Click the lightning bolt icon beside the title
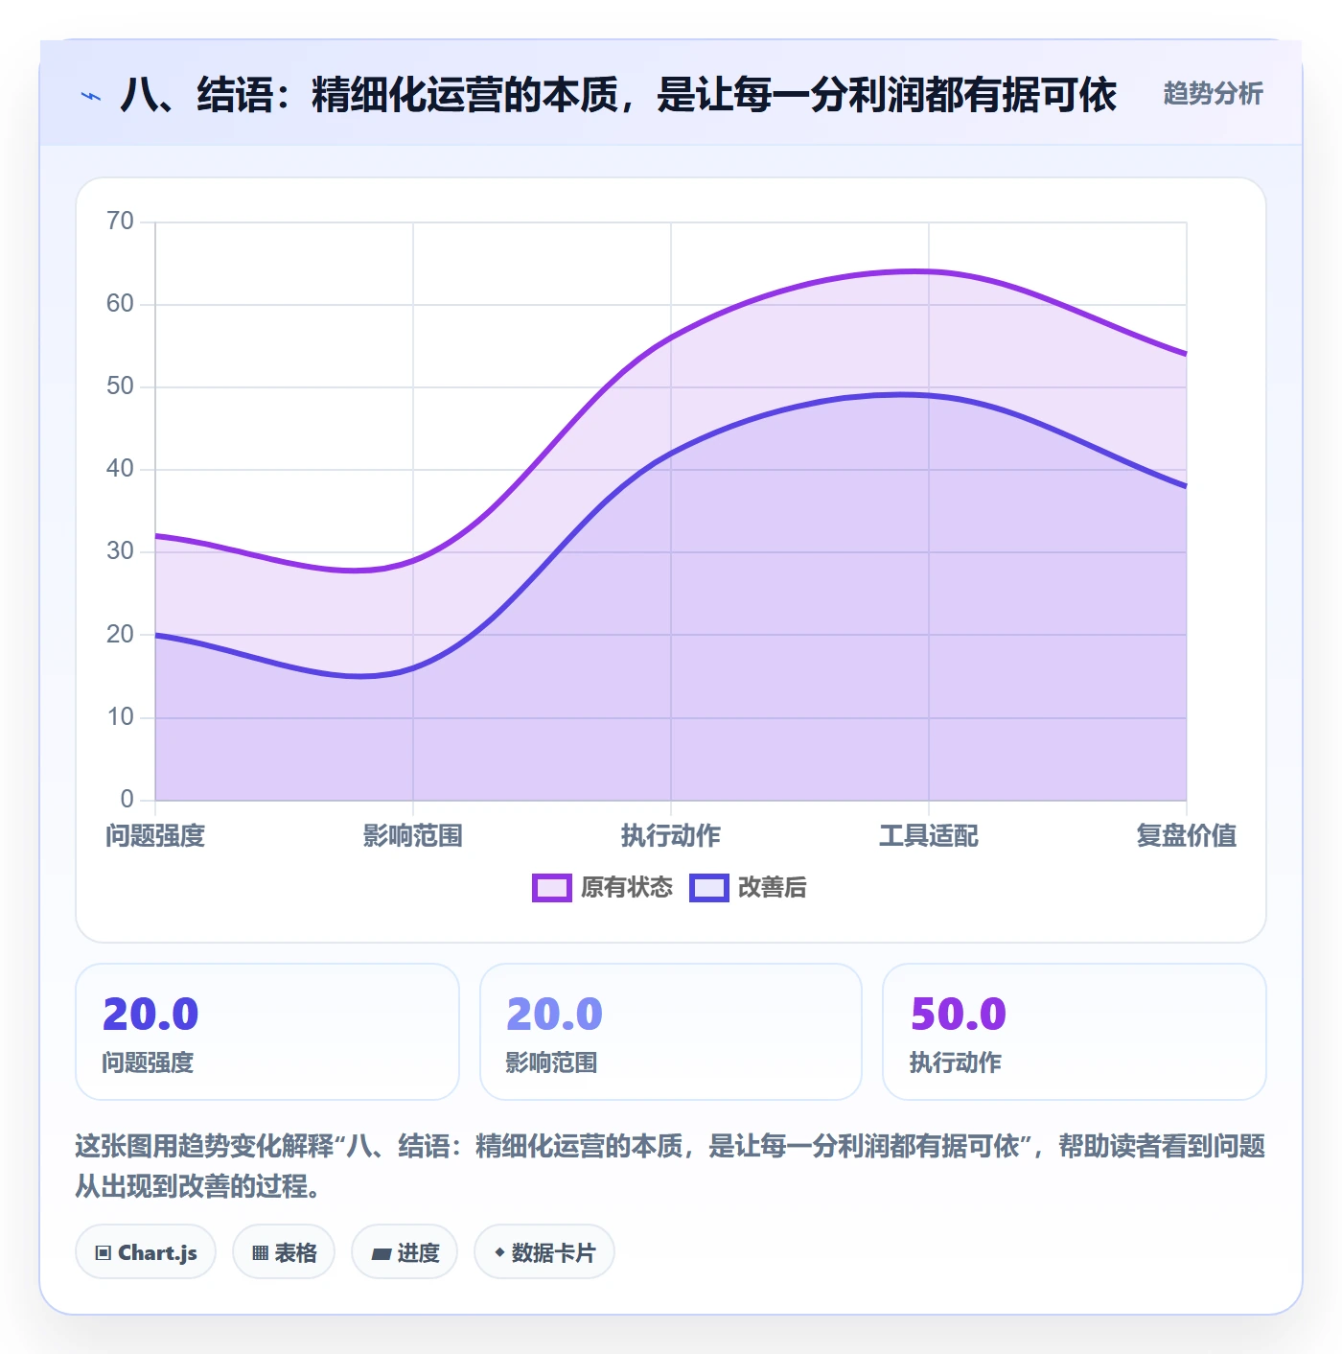The height and width of the screenshot is (1354, 1342). click(x=91, y=96)
